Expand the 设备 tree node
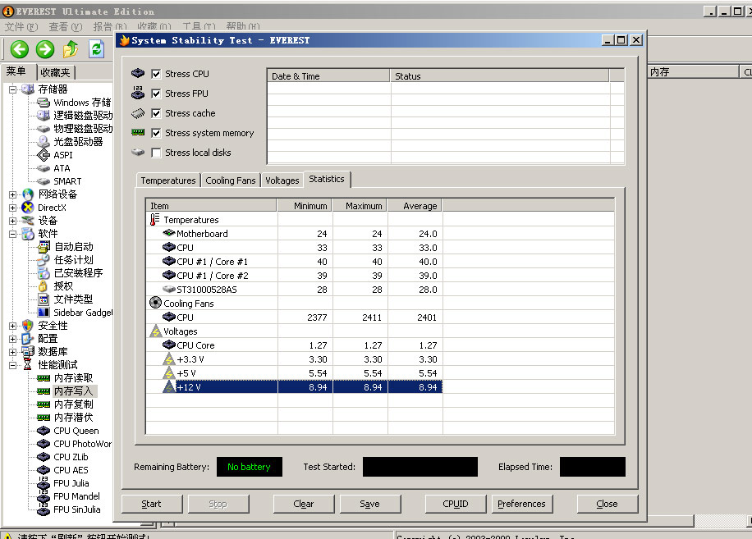 pyautogui.click(x=12, y=221)
